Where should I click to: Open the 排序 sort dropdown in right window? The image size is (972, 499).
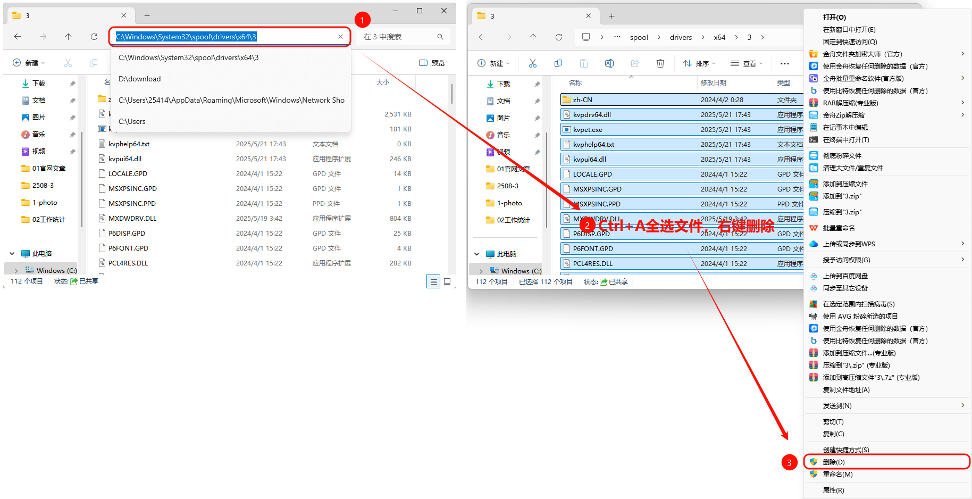click(699, 63)
